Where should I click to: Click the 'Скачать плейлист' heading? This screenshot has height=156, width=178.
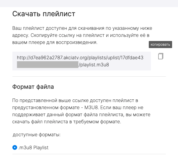[x=44, y=14]
